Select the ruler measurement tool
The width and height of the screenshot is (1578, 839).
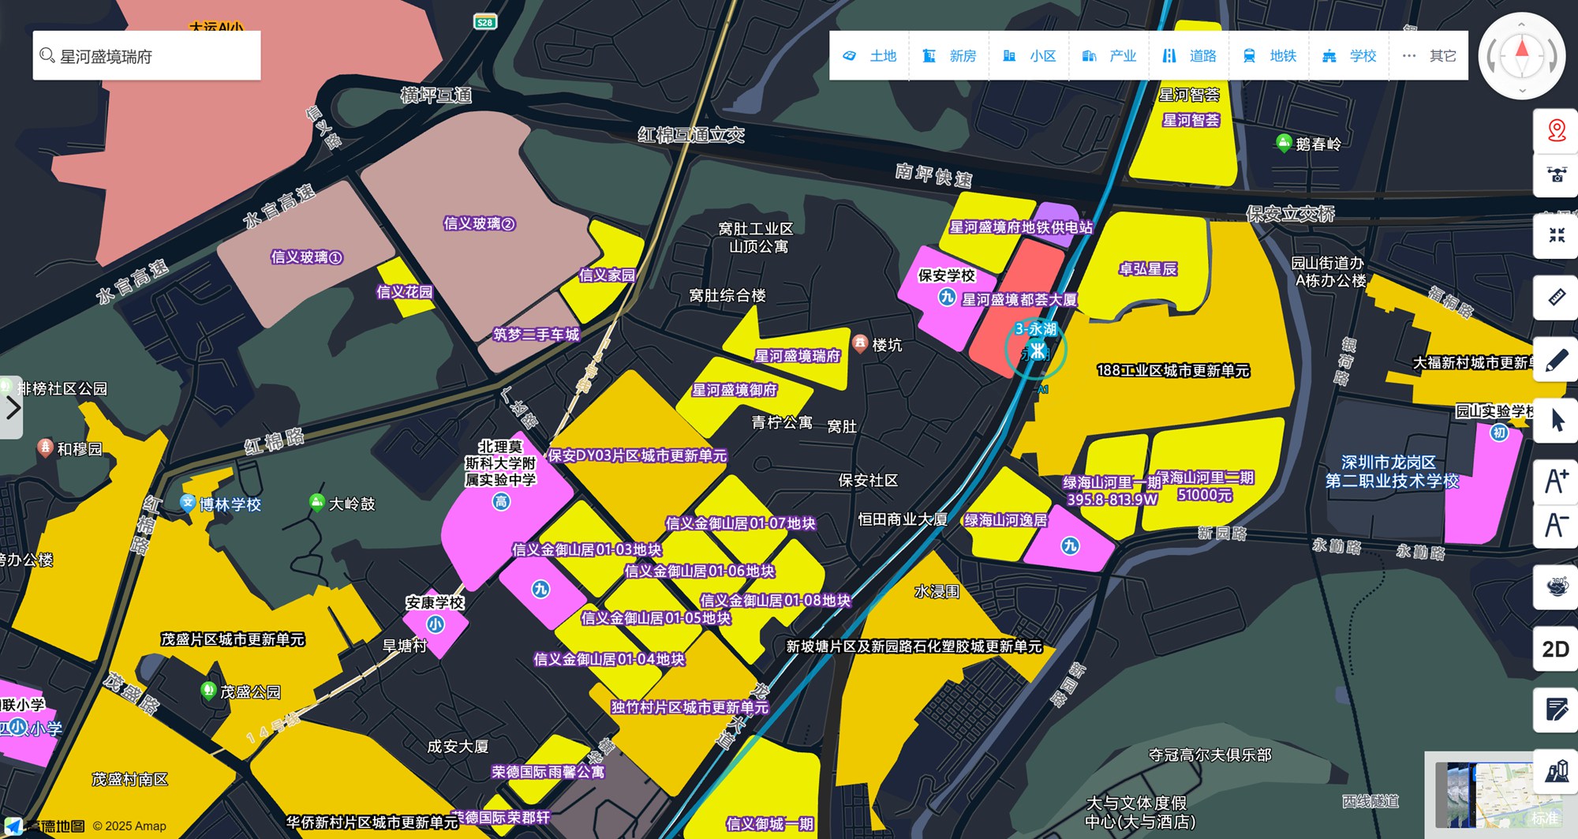pyautogui.click(x=1556, y=297)
